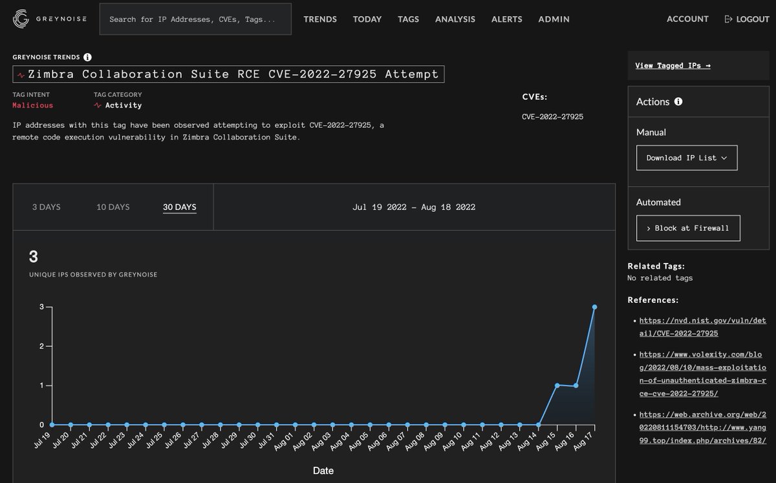Go to the ALERTS page
The width and height of the screenshot is (776, 483).
[506, 19]
